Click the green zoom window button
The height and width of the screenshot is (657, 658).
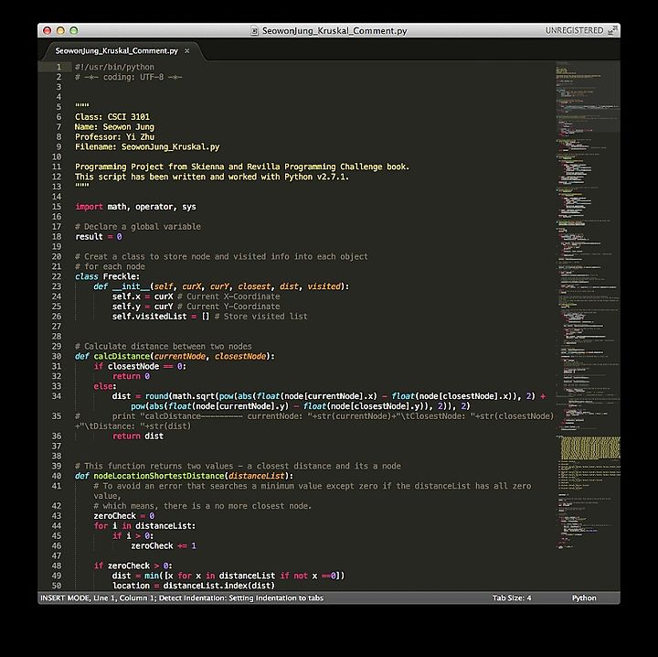point(74,31)
